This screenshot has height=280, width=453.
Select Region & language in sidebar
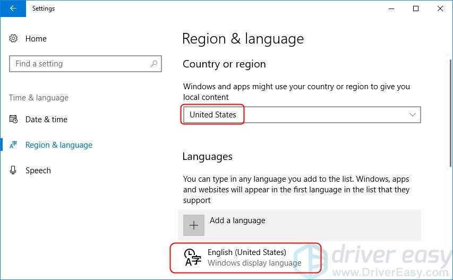[59, 145]
